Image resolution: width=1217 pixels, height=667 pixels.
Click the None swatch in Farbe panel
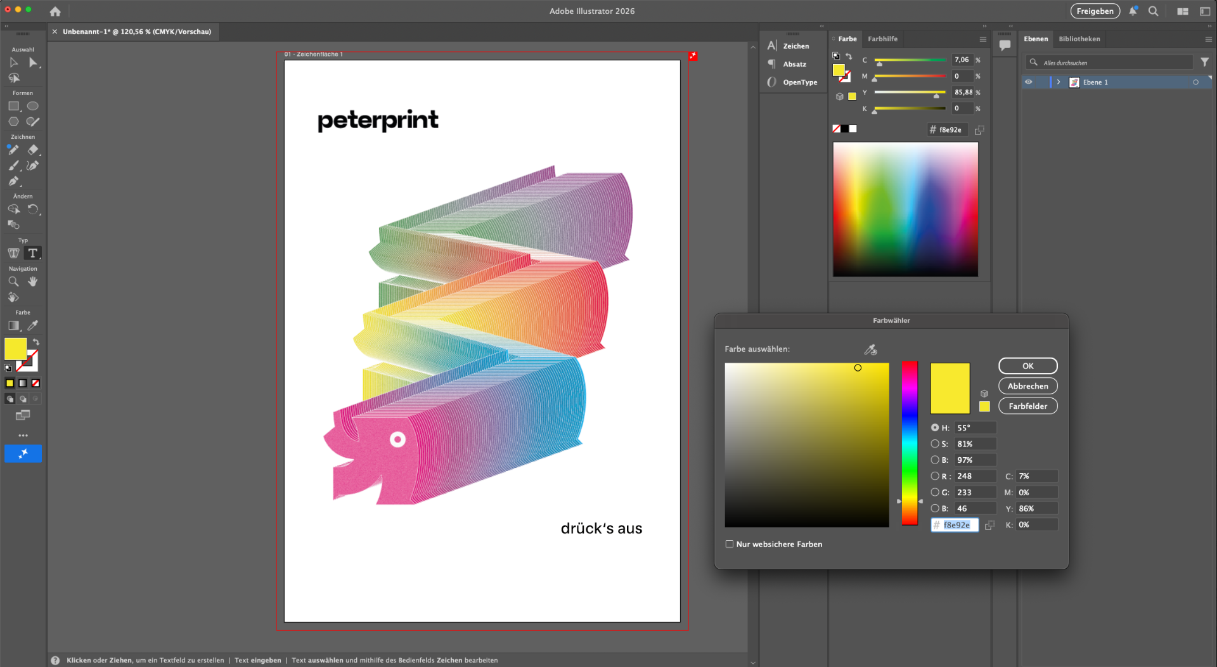836,129
